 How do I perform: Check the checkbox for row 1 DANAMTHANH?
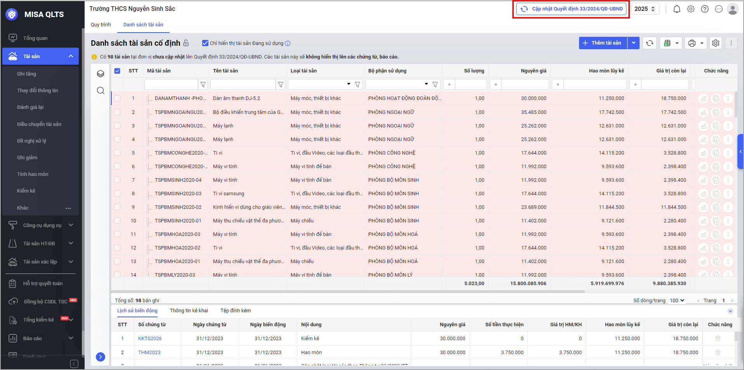coord(117,98)
